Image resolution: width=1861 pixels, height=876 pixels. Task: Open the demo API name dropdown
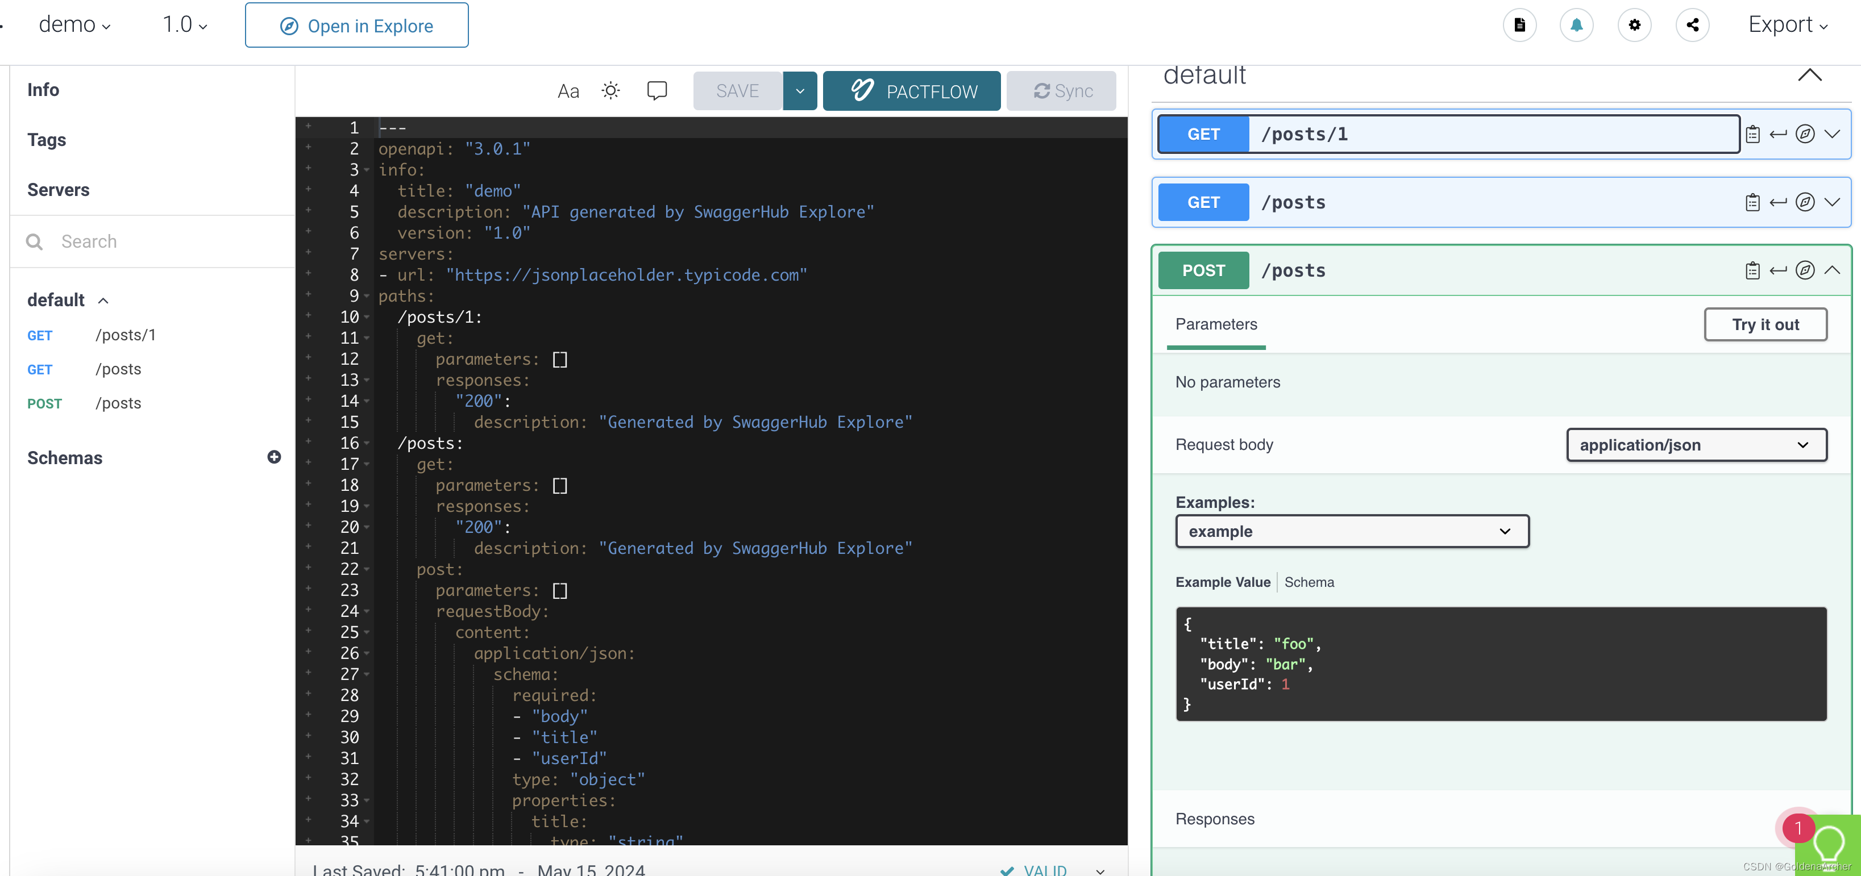click(x=74, y=24)
